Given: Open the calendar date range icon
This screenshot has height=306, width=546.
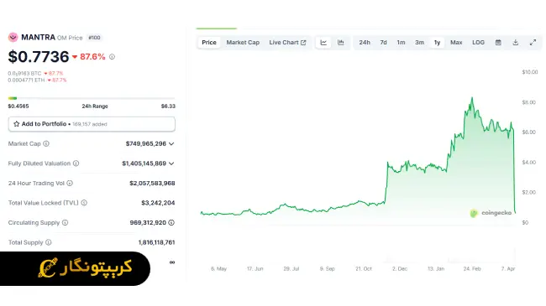Looking at the screenshot, I should coord(498,43).
